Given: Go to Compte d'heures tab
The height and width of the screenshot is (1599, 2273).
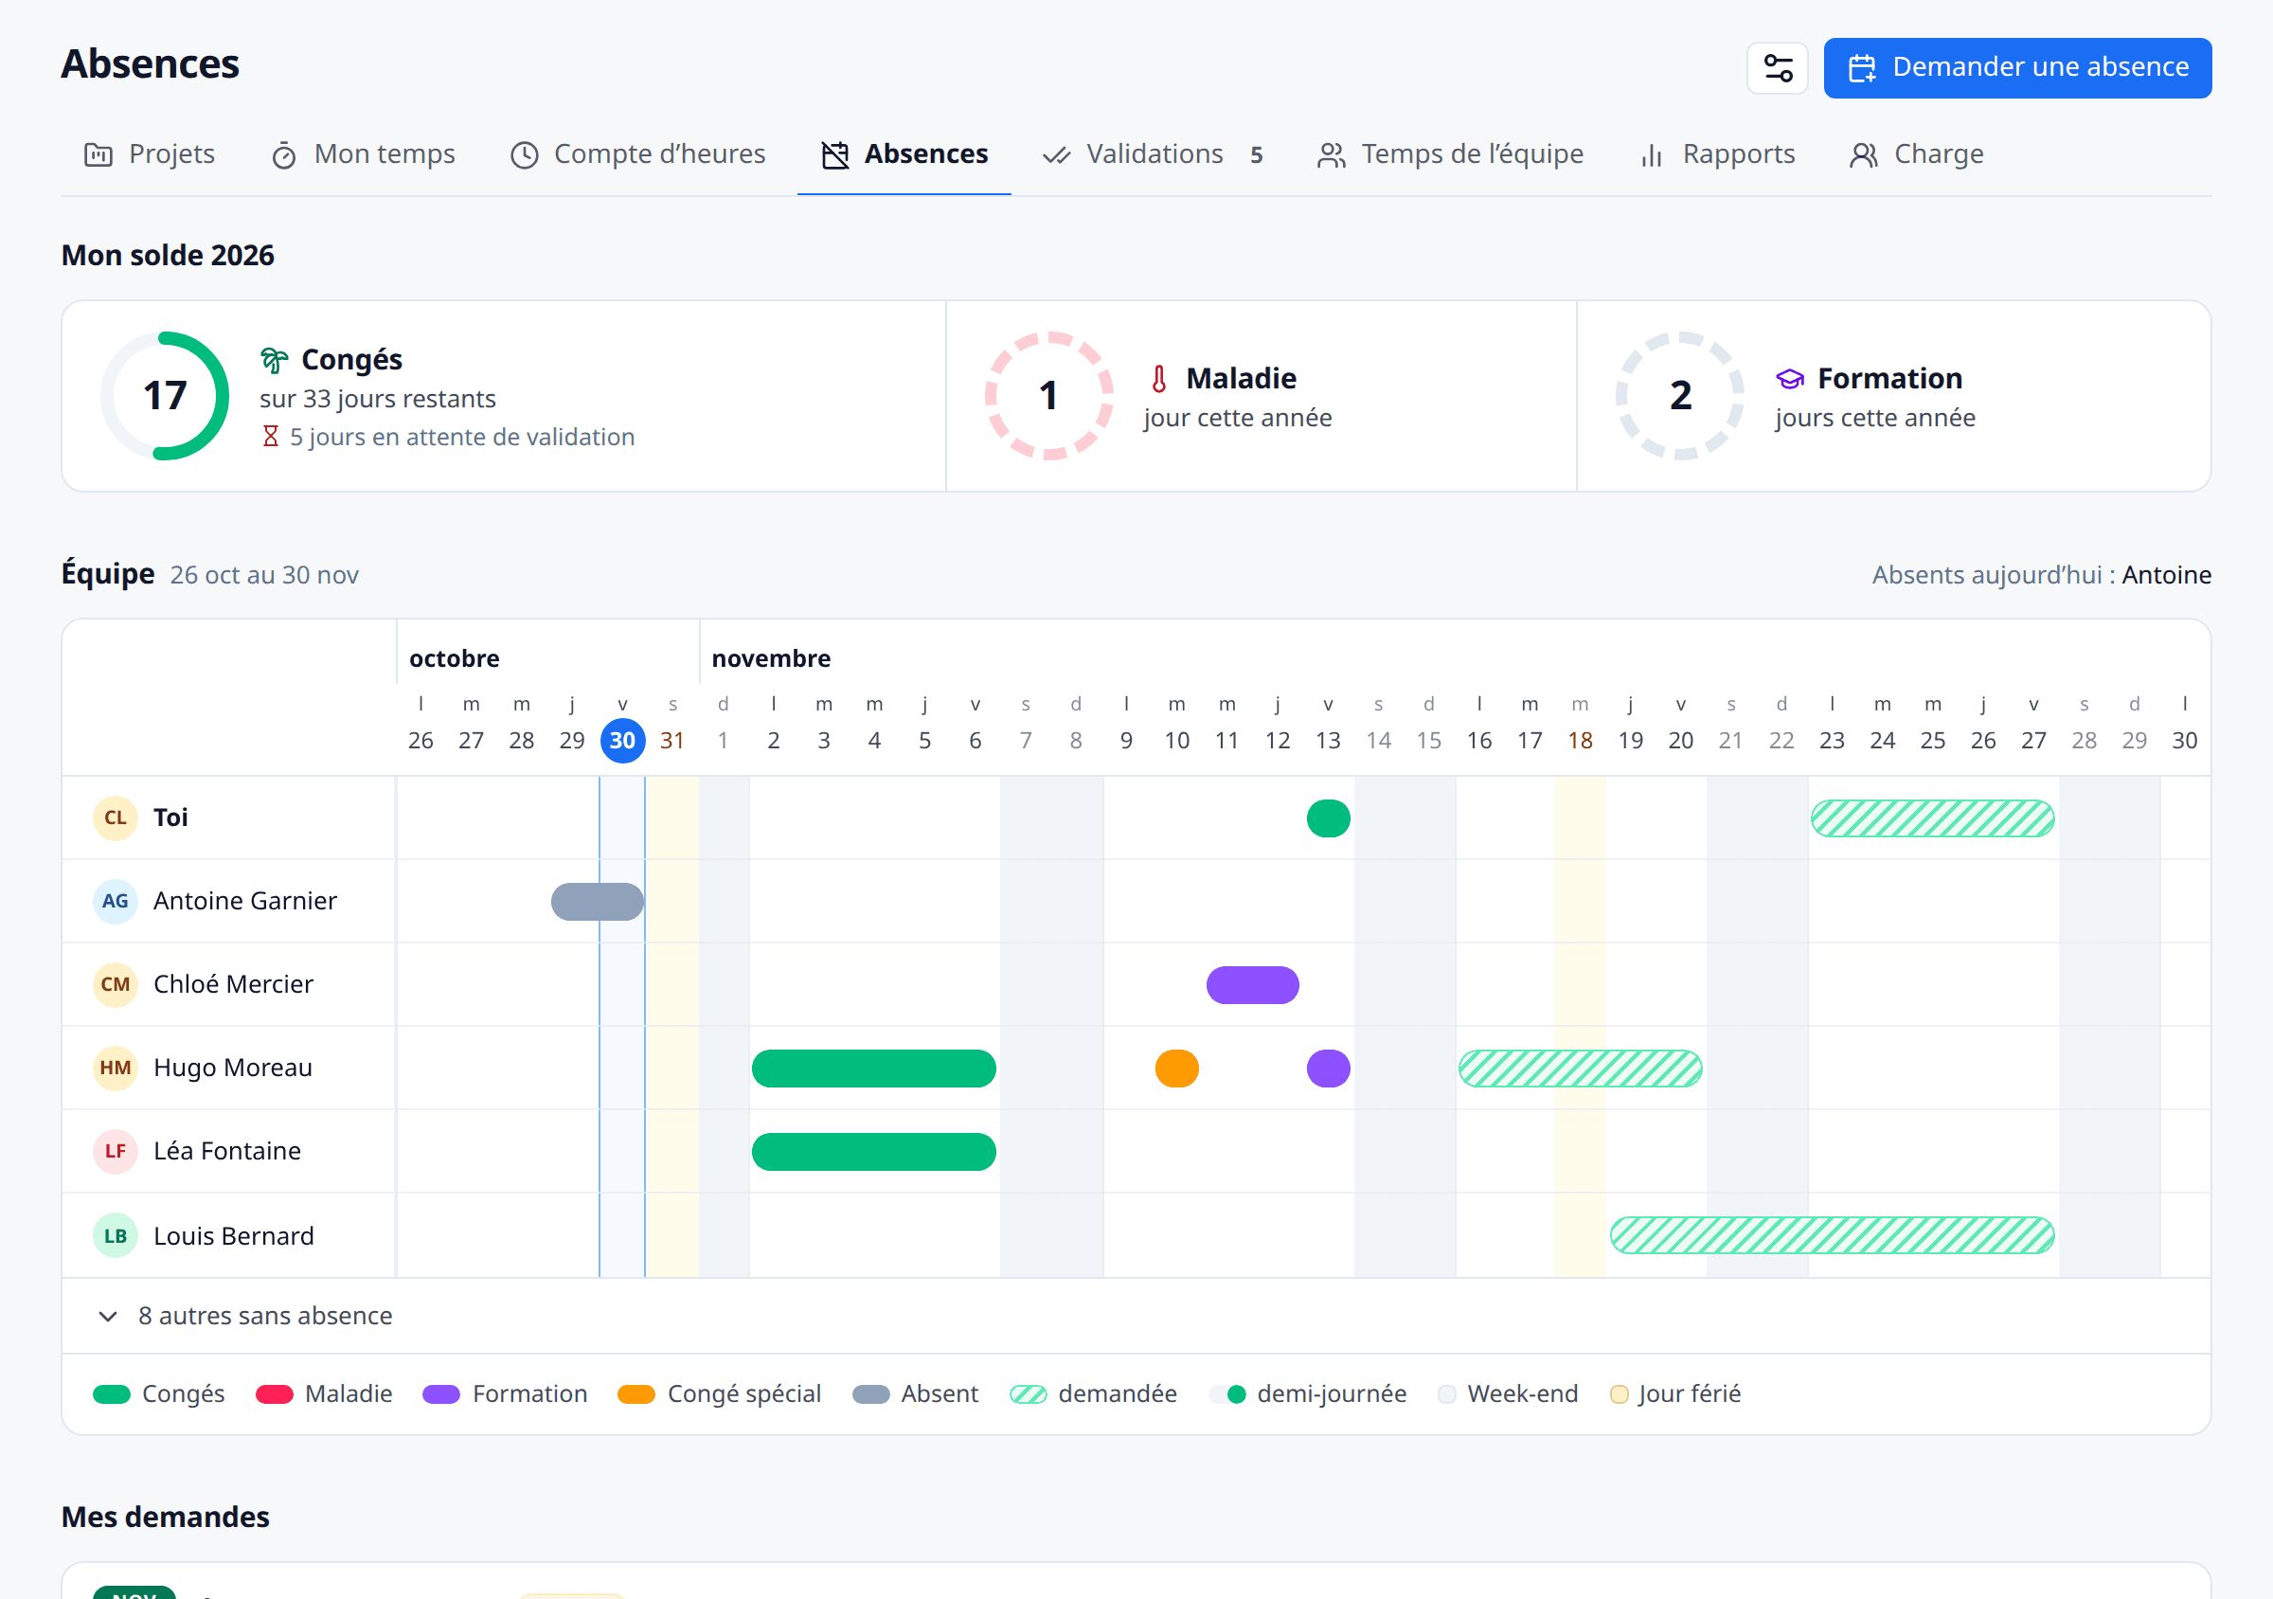Looking at the screenshot, I should point(637,154).
